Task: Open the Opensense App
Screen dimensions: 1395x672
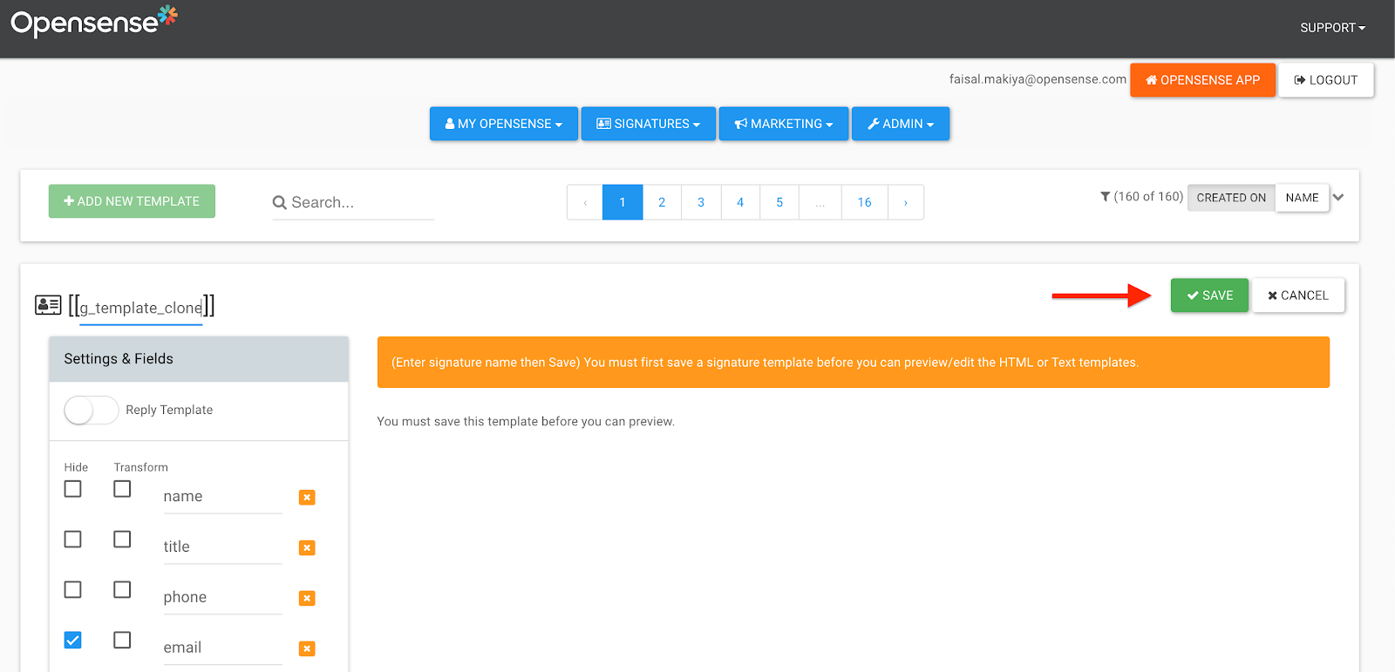Action: (x=1203, y=80)
